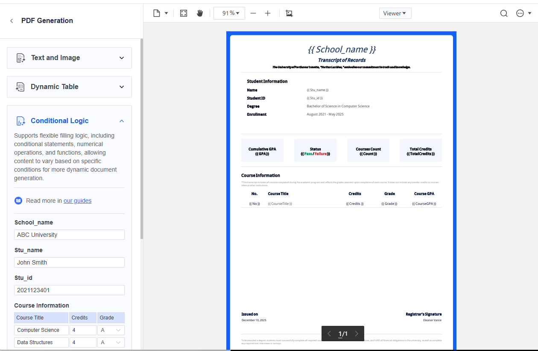Click the back arrow beside PDF Generation
538x351 pixels.
coord(11,20)
